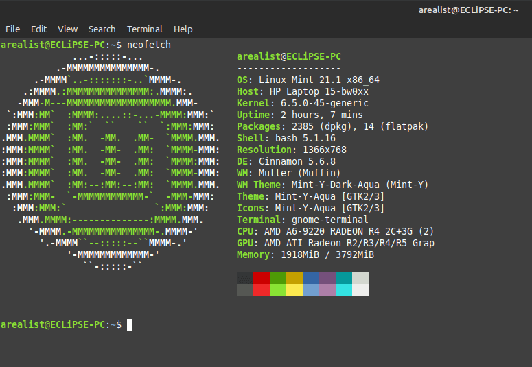
Task: Click the light pink-purple color block
Action: 327,289
